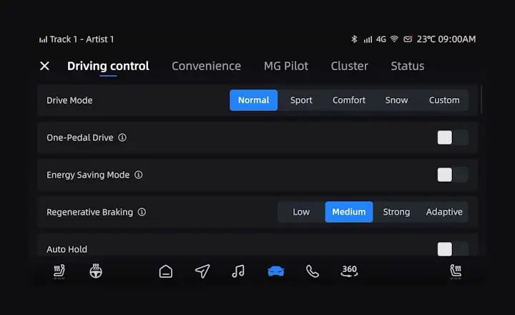
Task: Show info for One-Pedal Drive
Action: pyautogui.click(x=122, y=137)
